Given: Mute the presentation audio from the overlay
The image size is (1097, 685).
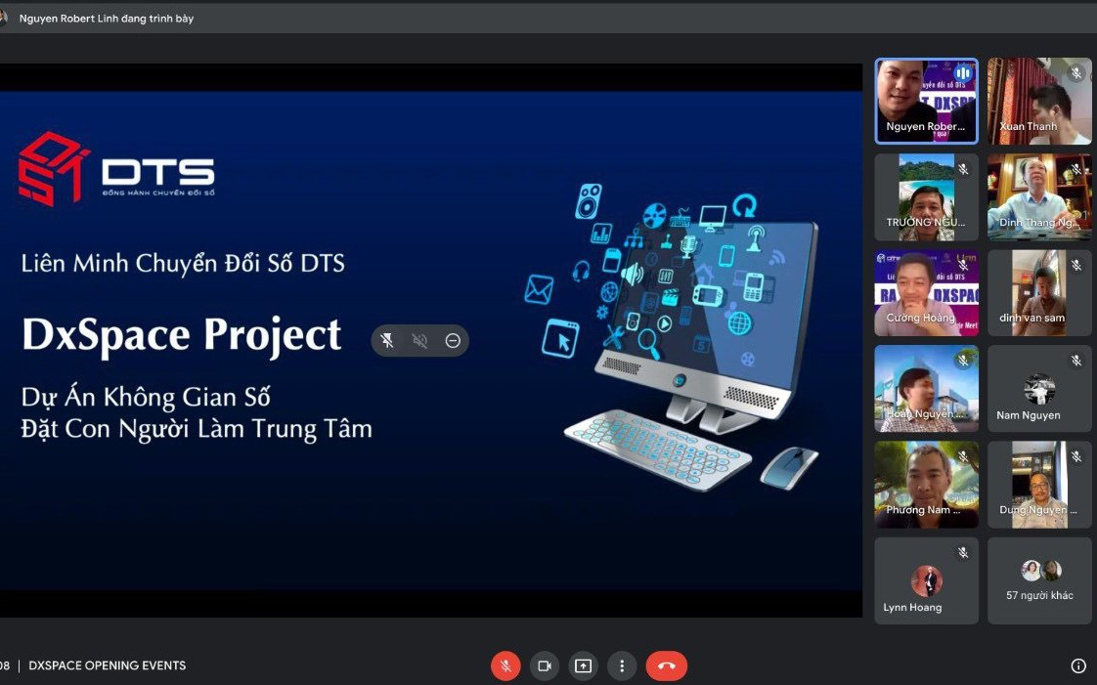Looking at the screenshot, I should (x=419, y=340).
